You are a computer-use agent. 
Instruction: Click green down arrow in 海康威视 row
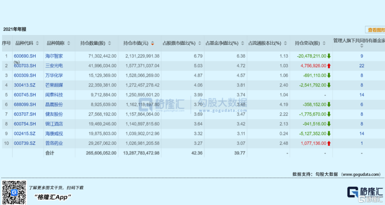tap(329, 134)
